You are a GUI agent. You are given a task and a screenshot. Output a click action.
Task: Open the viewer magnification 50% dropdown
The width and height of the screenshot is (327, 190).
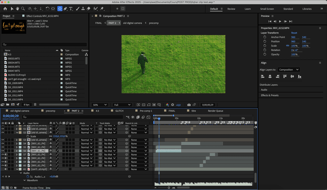pyautogui.click(x=100, y=105)
